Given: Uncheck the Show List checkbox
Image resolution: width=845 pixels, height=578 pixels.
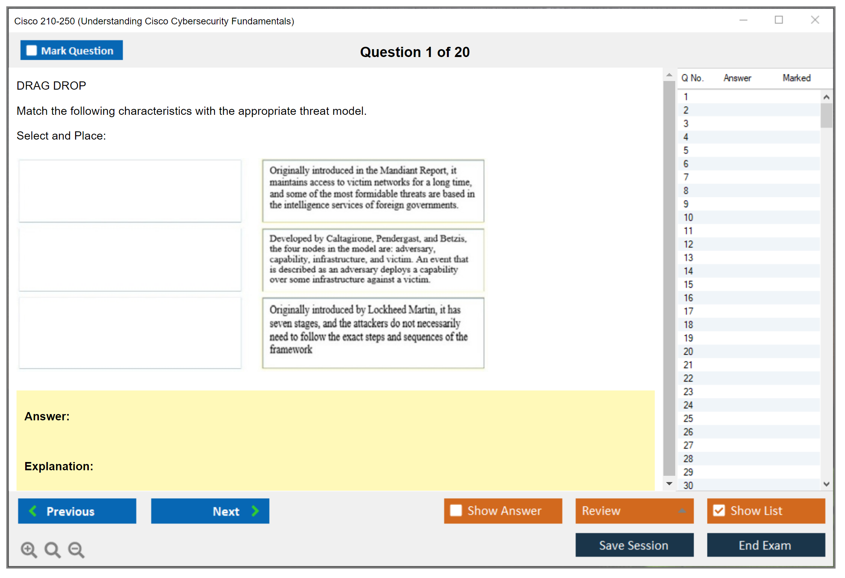Looking at the screenshot, I should tap(719, 510).
